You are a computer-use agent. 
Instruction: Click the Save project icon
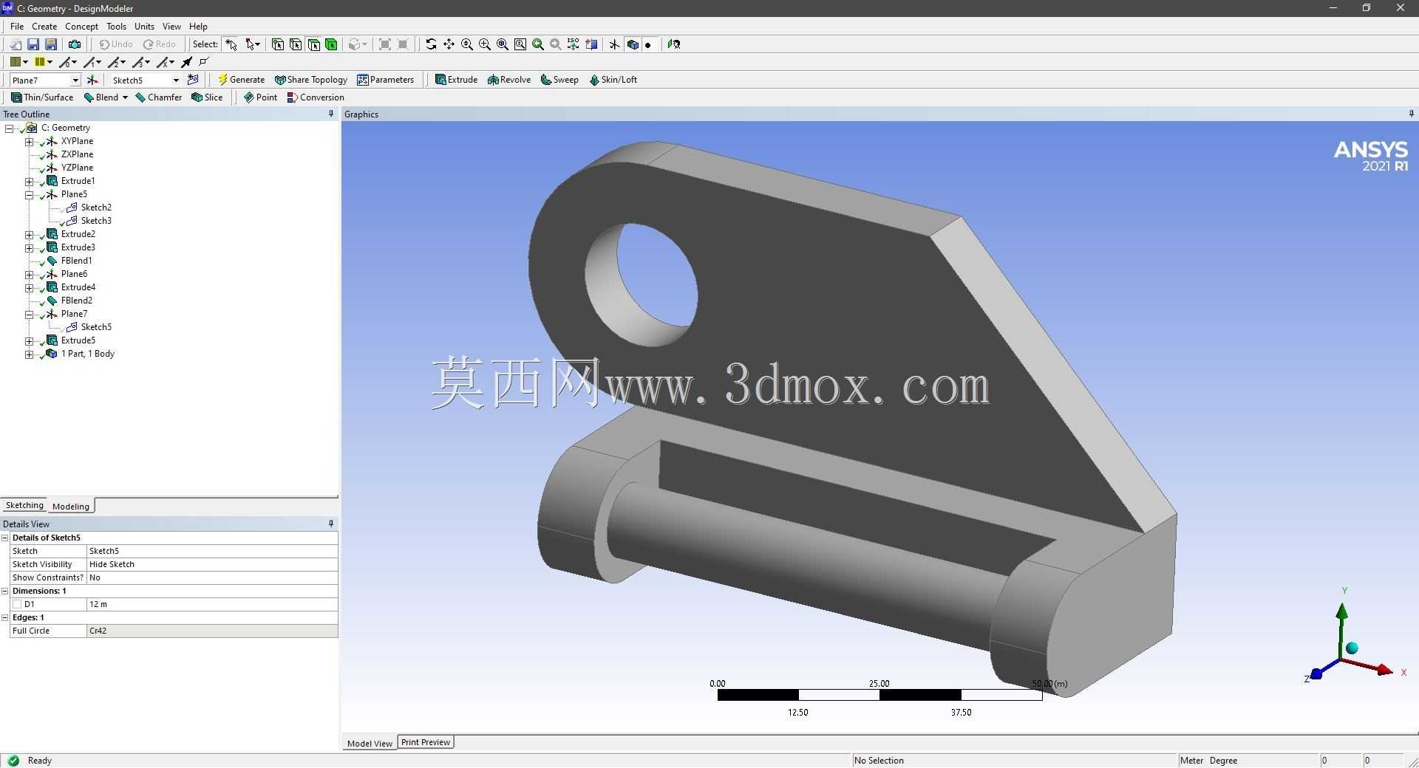(x=33, y=44)
